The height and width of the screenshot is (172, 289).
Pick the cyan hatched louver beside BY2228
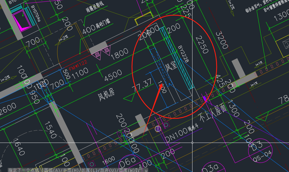[x=176, y=58]
